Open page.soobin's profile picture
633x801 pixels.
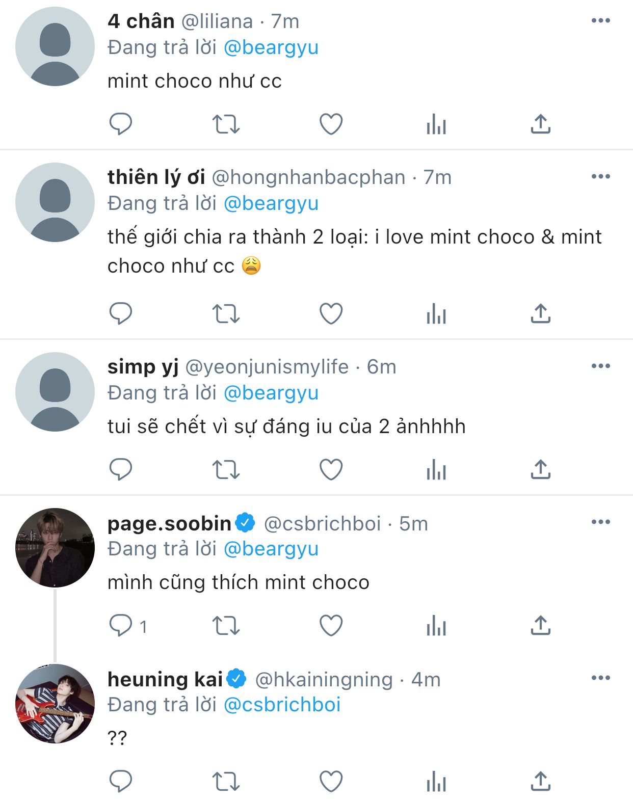point(55,548)
